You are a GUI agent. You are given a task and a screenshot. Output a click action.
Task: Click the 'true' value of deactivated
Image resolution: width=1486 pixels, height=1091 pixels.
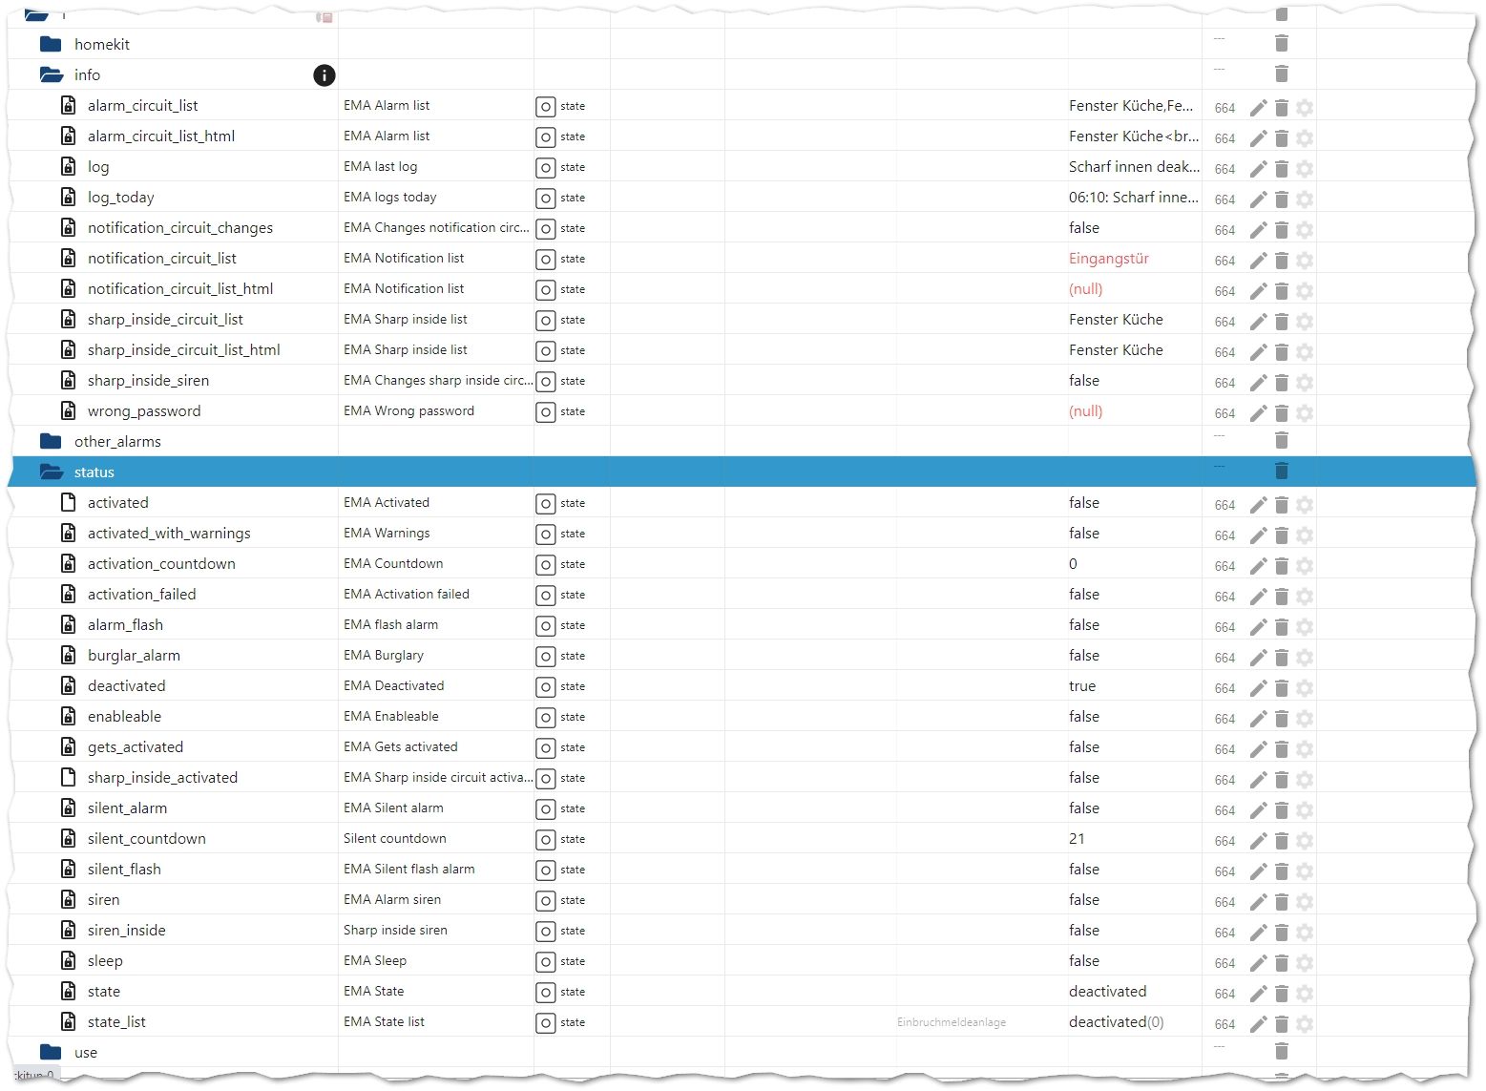click(1082, 685)
